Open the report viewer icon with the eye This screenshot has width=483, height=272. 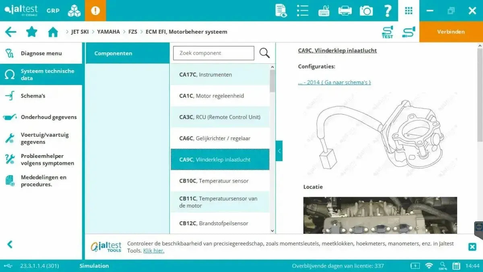pyautogui.click(x=281, y=10)
